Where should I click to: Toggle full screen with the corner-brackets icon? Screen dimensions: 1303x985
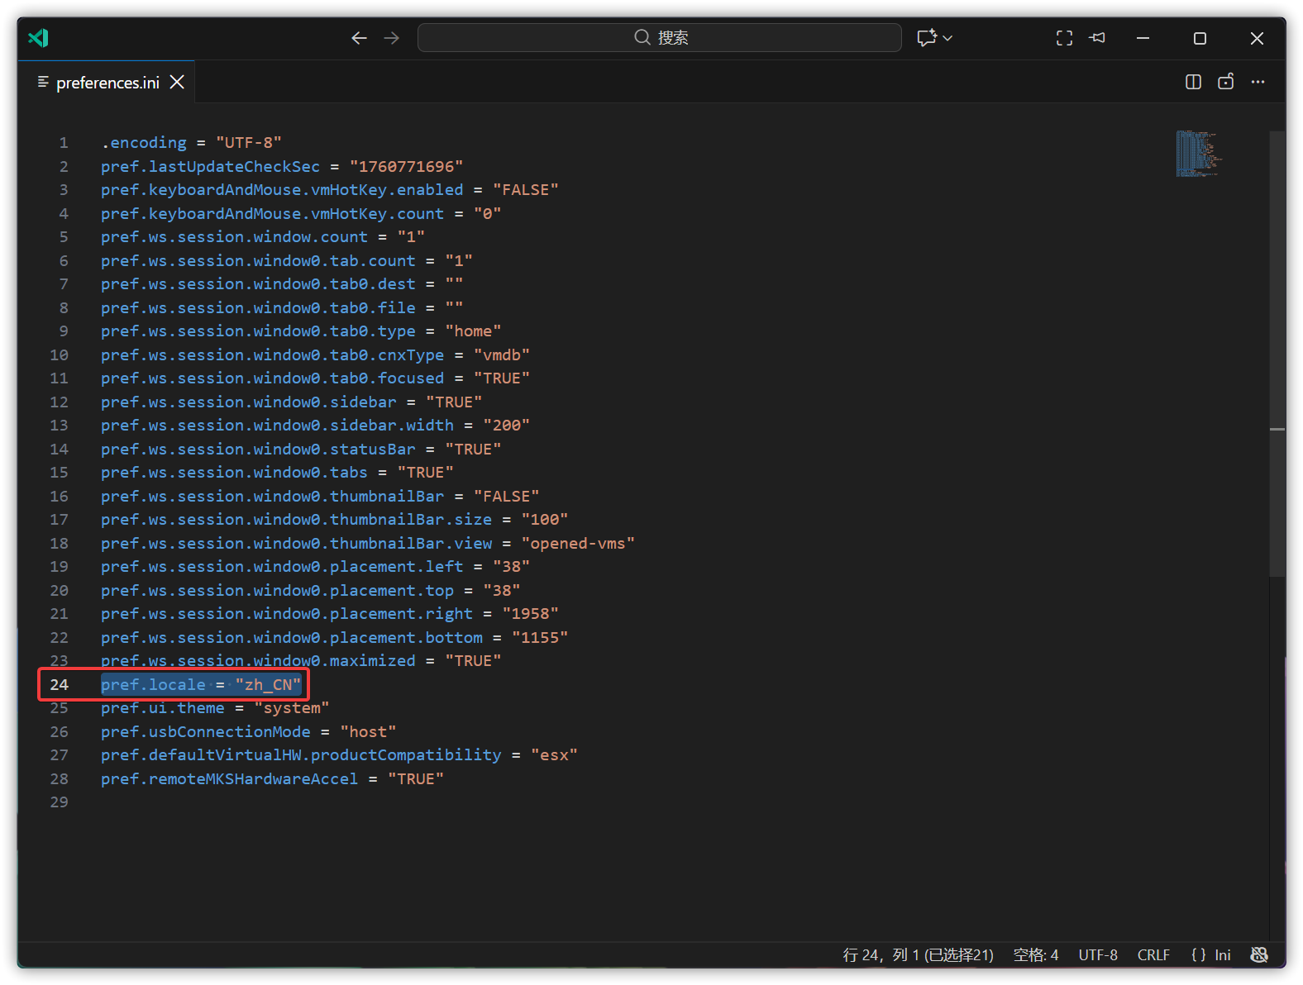click(1064, 38)
